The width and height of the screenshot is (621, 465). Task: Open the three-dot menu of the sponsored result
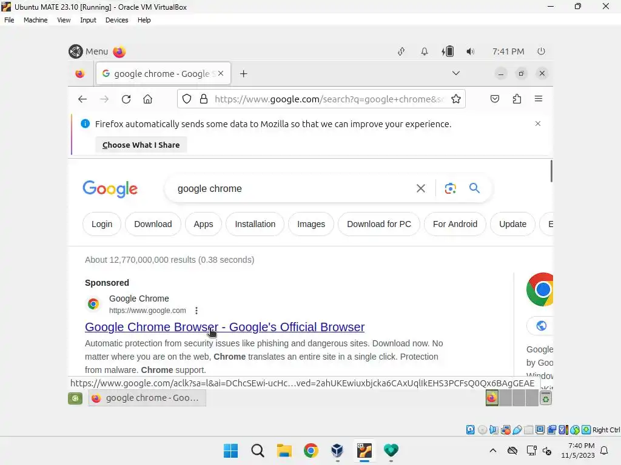coord(196,311)
